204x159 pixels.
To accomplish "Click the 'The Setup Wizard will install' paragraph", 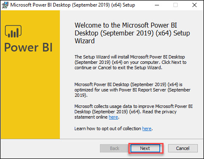I will click(x=130, y=62).
